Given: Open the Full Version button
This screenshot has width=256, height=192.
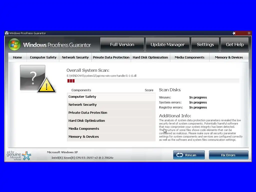Looking at the screenshot, I should point(122,44).
